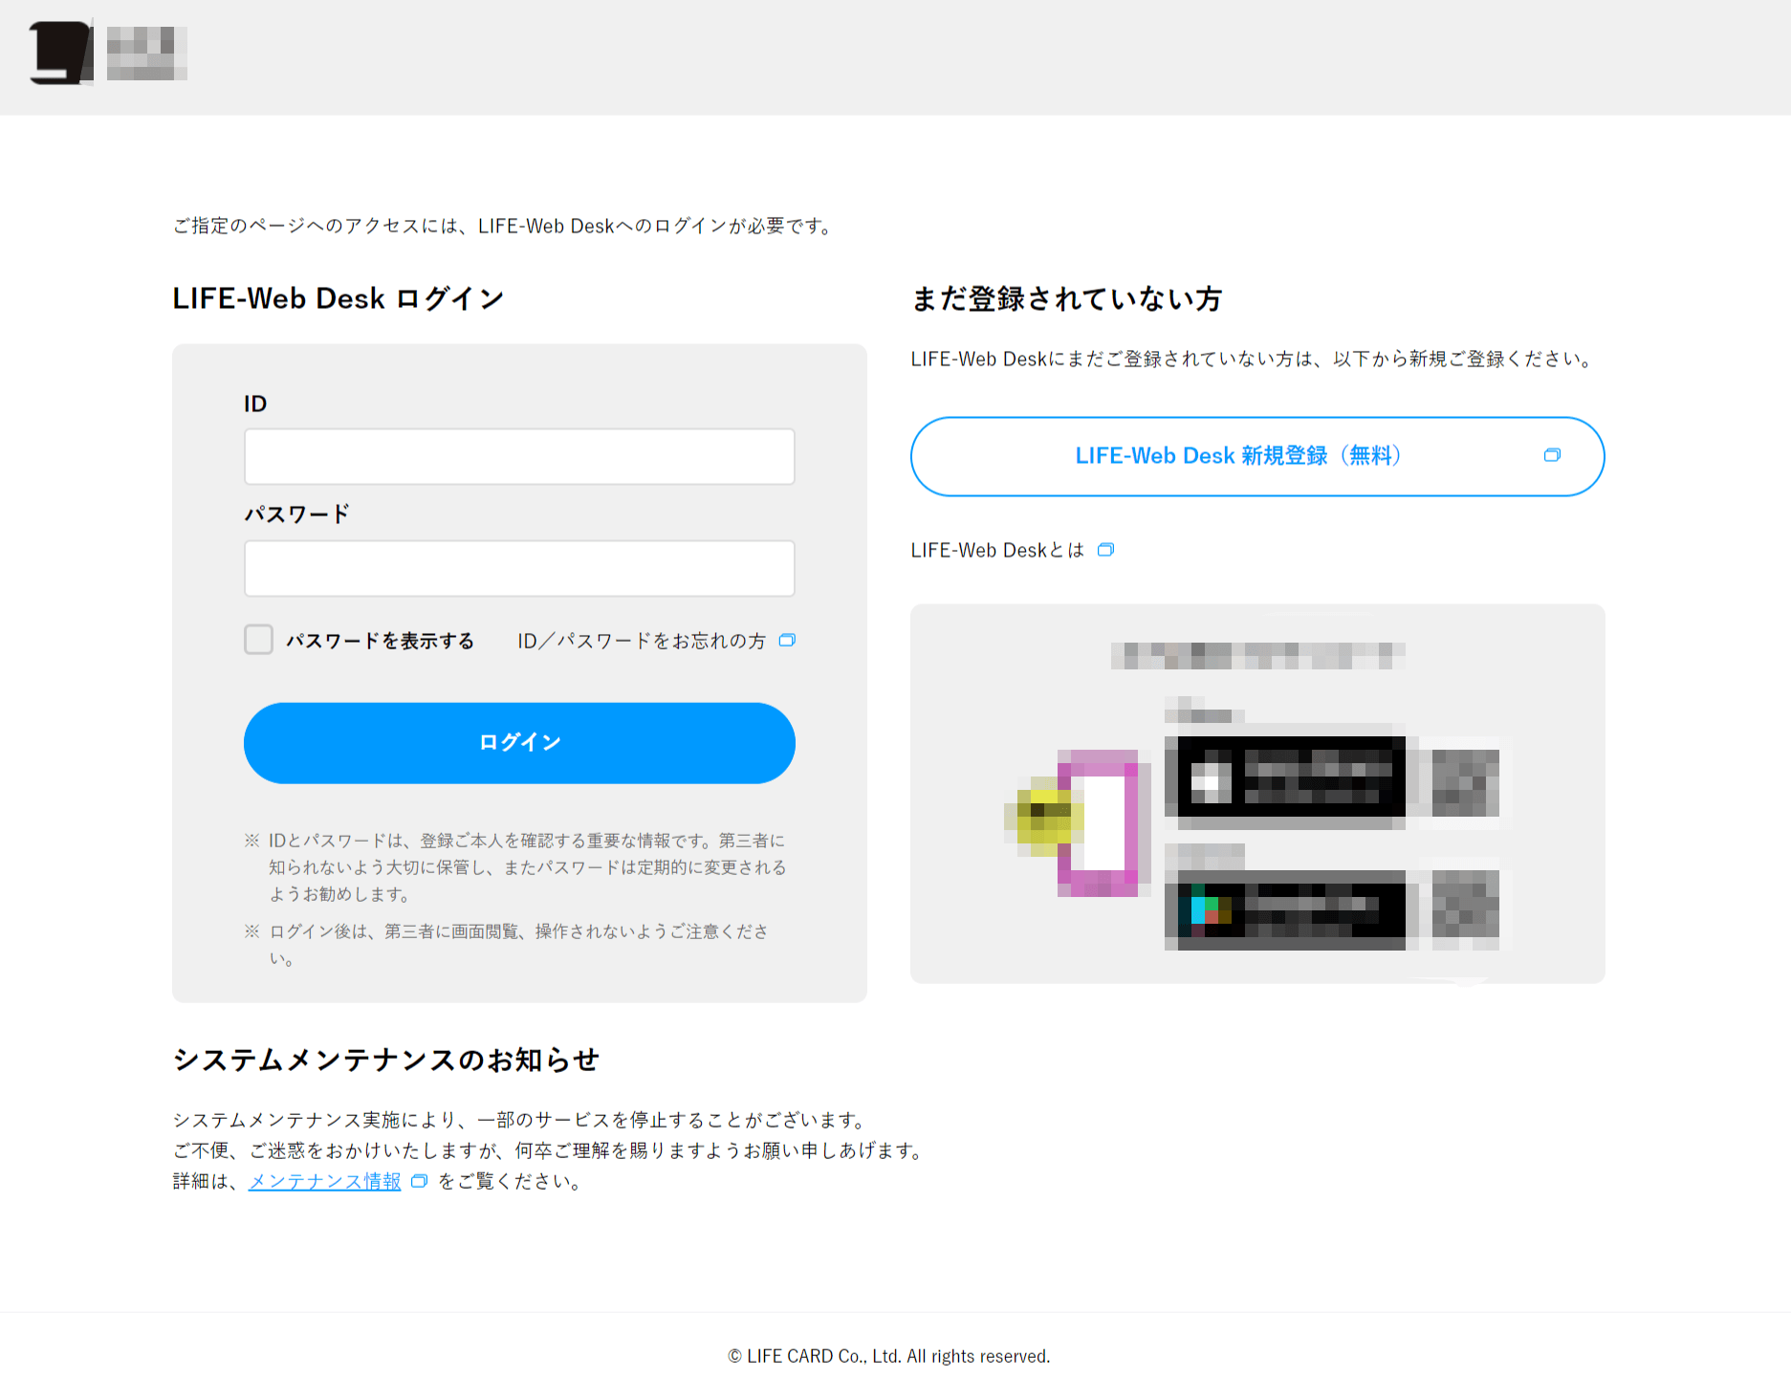
Task: Click external-link icon next to メンテナンス情報
Action: pyautogui.click(x=418, y=1182)
